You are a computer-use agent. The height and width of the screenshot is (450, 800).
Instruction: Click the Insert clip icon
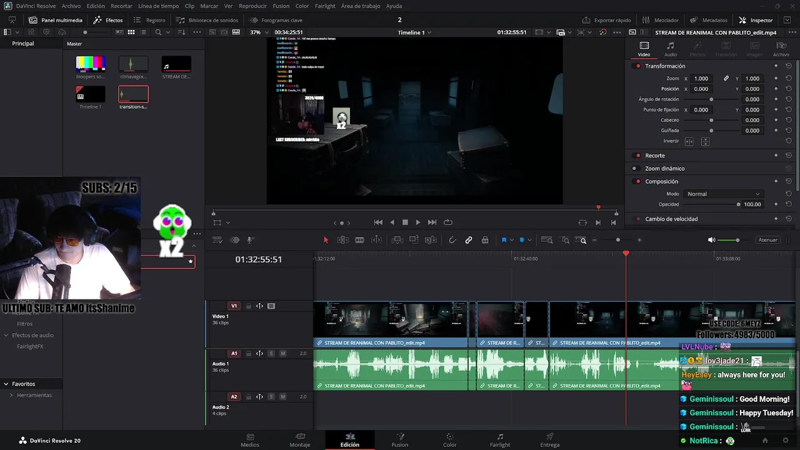pos(397,240)
